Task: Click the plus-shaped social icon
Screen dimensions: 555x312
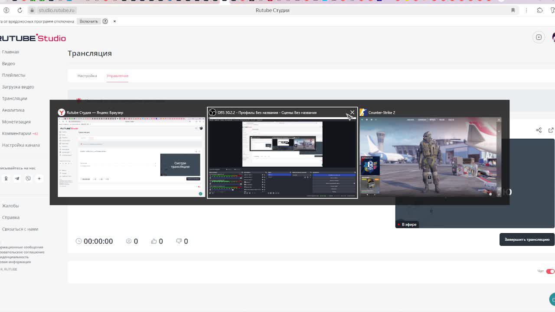Action: tap(39, 179)
